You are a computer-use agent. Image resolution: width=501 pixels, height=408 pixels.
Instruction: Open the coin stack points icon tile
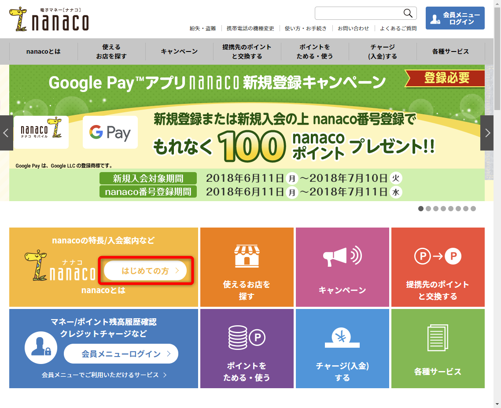(247, 338)
